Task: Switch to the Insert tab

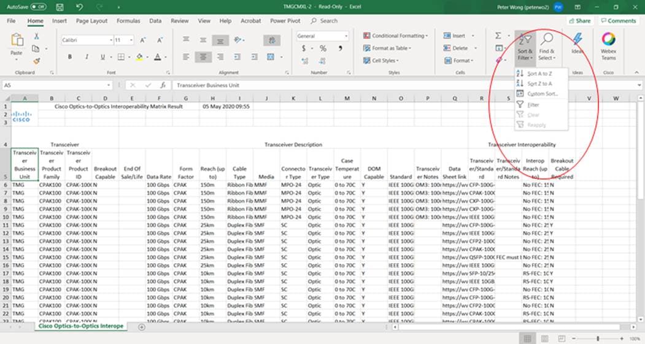Action: [x=60, y=21]
